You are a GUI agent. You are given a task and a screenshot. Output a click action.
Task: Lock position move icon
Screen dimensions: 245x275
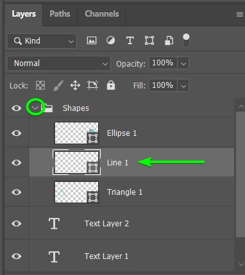[x=75, y=85]
